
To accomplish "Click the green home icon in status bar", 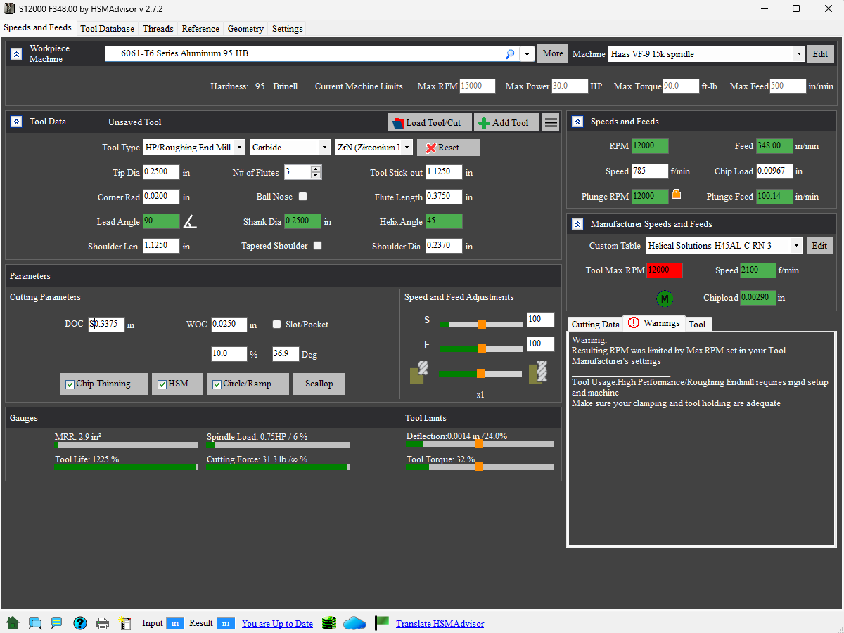I will tap(12, 623).
